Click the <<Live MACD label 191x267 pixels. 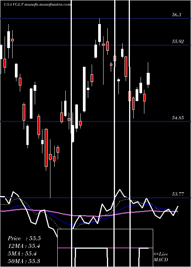pos(161,257)
